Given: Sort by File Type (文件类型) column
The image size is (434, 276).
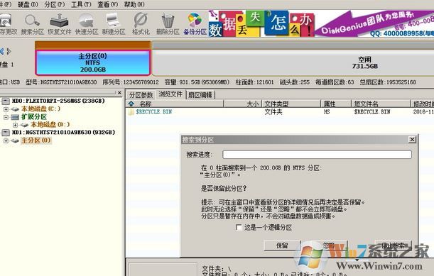Looking at the screenshot, I should [x=291, y=104].
